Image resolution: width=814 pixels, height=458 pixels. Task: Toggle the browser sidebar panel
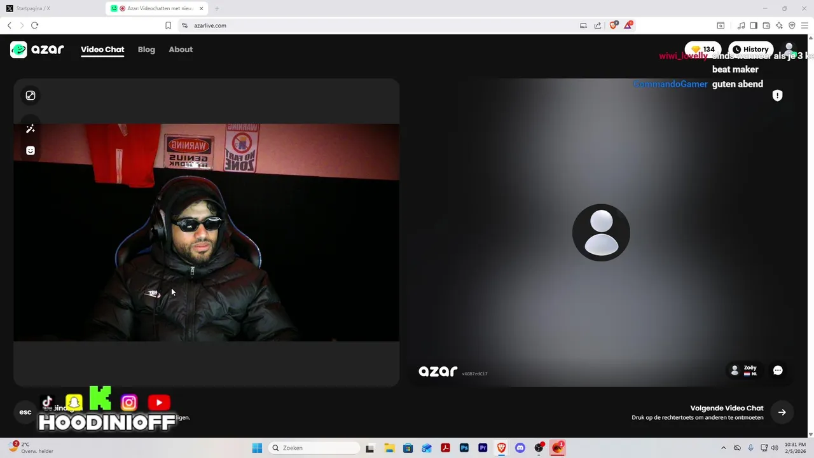[754, 25]
